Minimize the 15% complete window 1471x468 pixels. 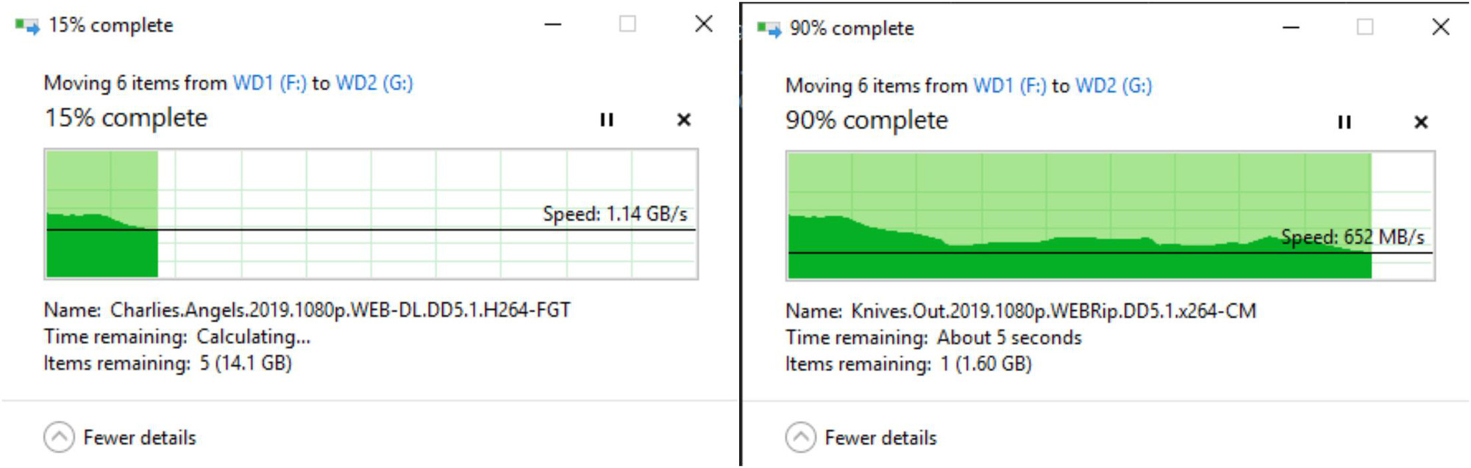click(553, 24)
